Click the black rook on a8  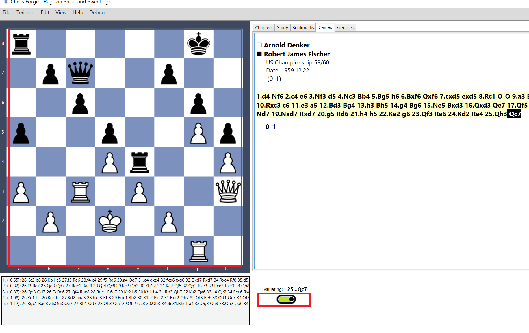pyautogui.click(x=21, y=44)
